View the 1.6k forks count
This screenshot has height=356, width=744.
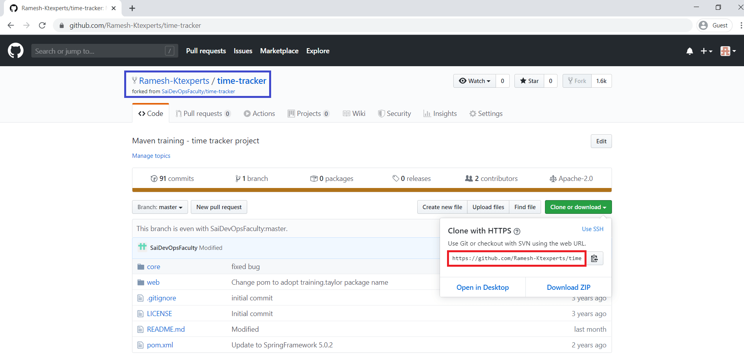click(x=601, y=81)
